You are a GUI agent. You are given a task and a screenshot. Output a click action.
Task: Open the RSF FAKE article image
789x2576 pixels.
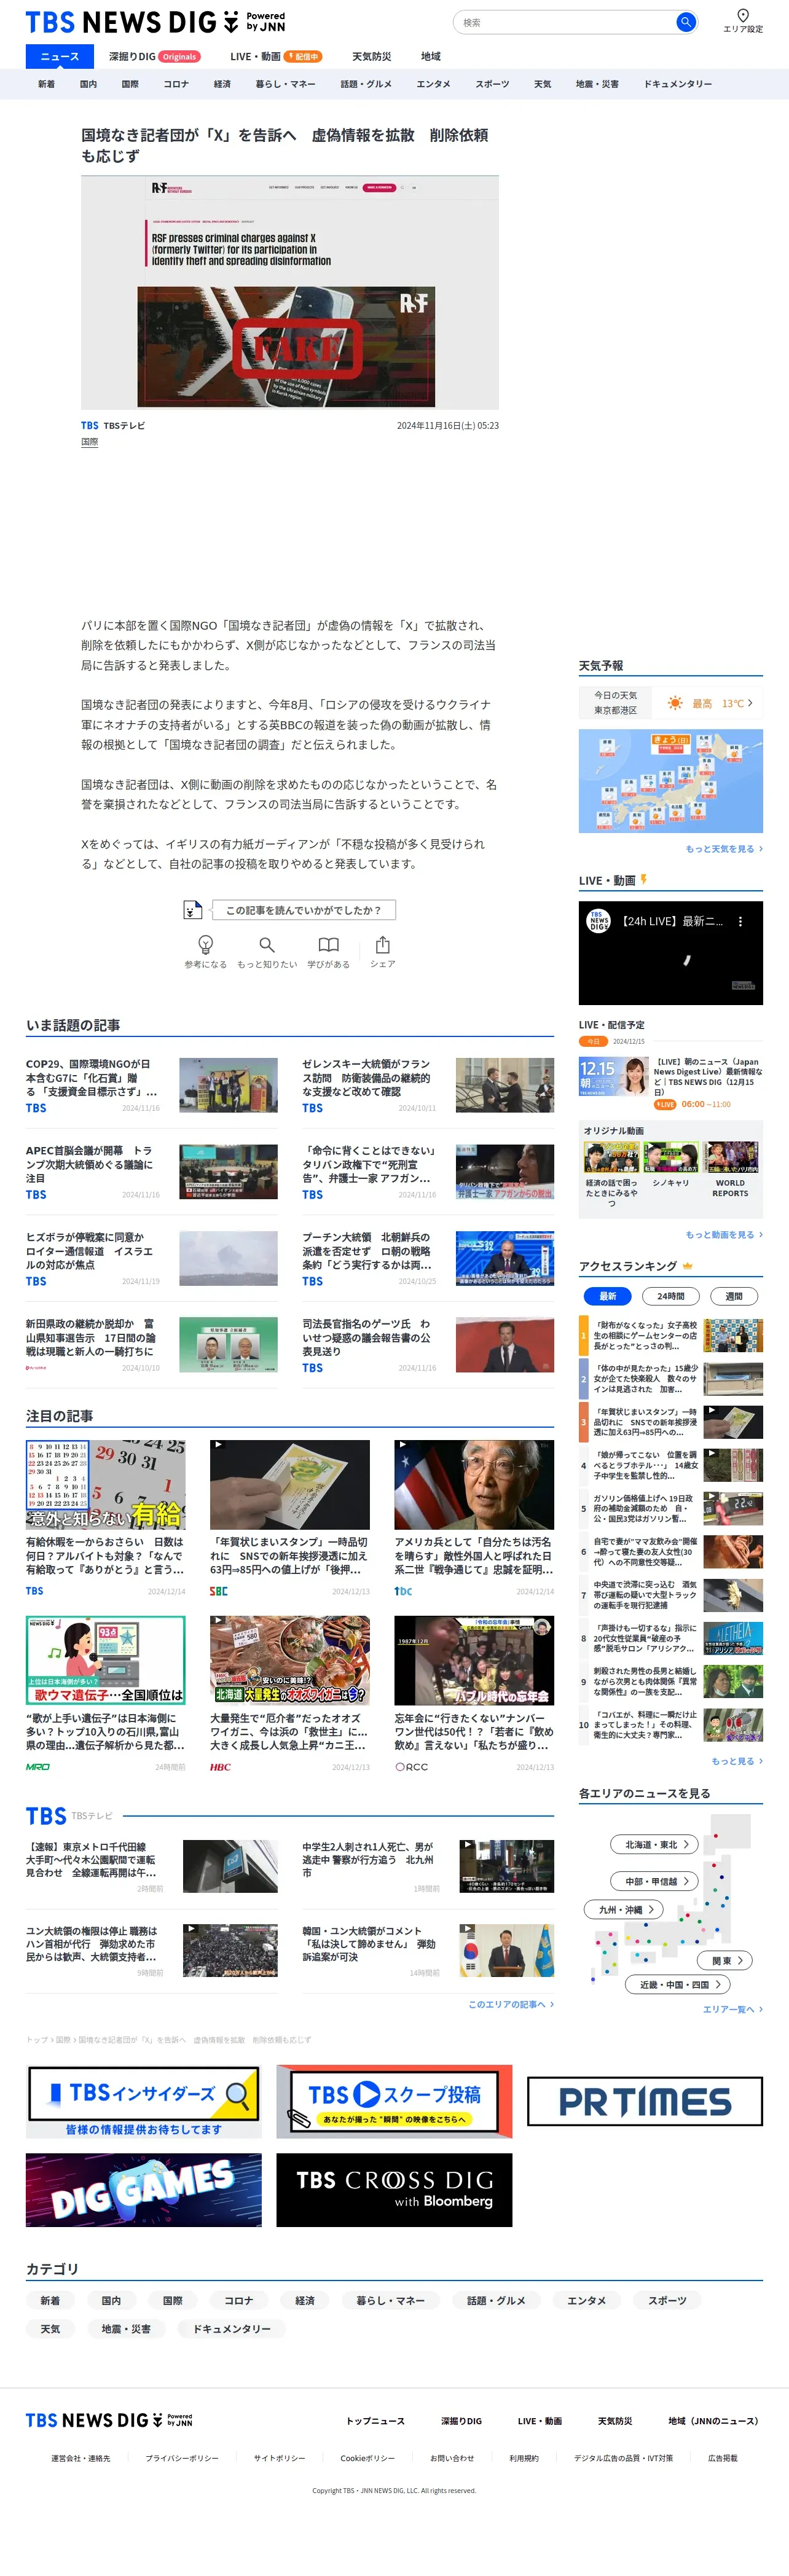[289, 292]
